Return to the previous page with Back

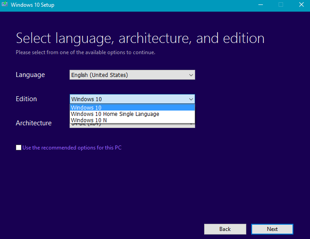click(225, 229)
